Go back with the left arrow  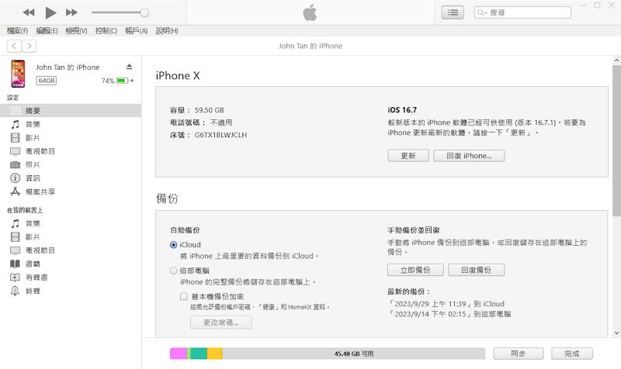pos(14,46)
